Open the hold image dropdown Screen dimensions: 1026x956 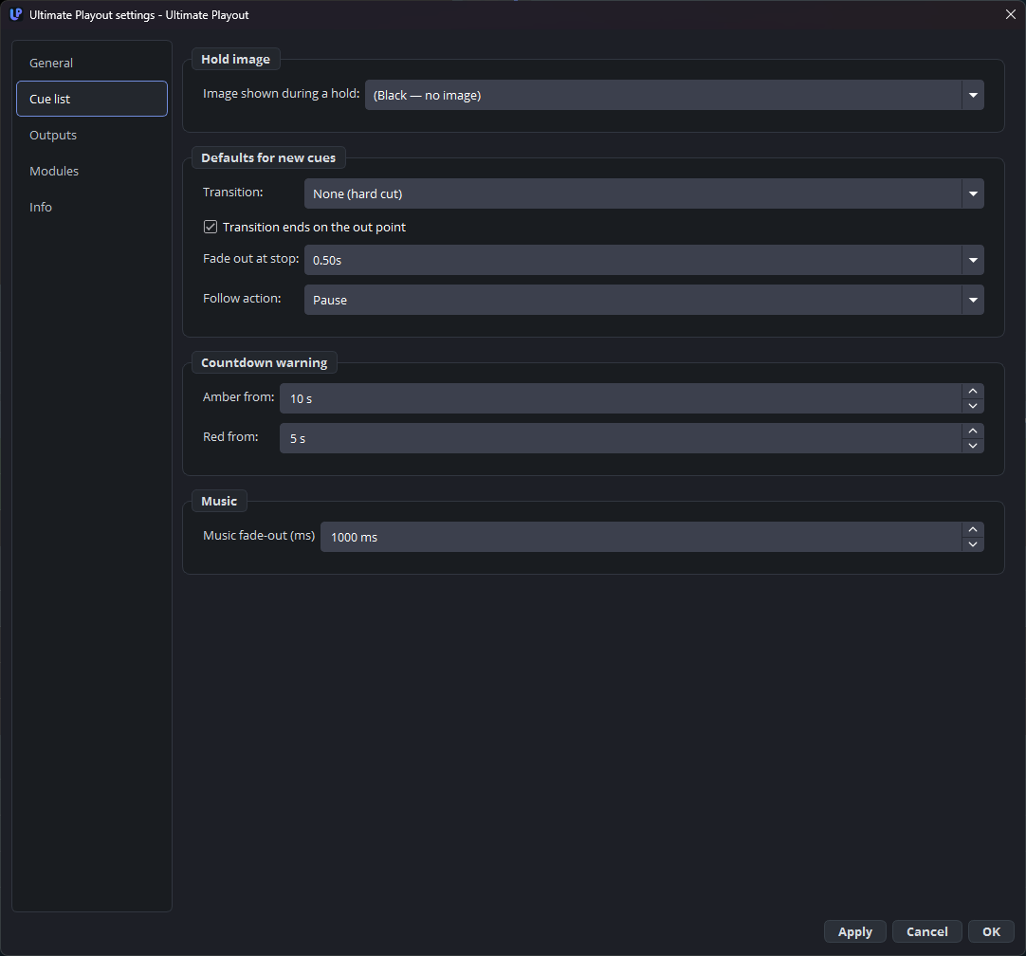[674, 95]
